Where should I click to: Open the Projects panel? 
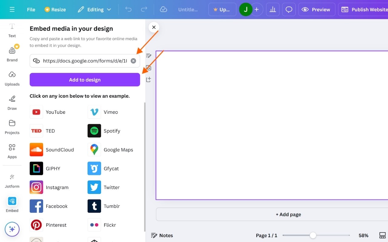(x=12, y=126)
